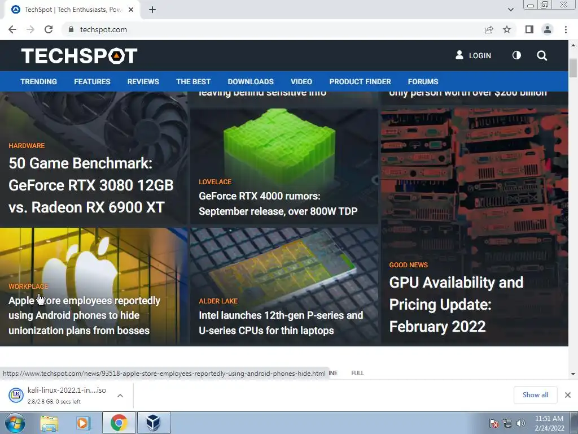Image resolution: width=578 pixels, height=434 pixels.
Task: Open the site search magnifier icon
Action: [x=542, y=56]
